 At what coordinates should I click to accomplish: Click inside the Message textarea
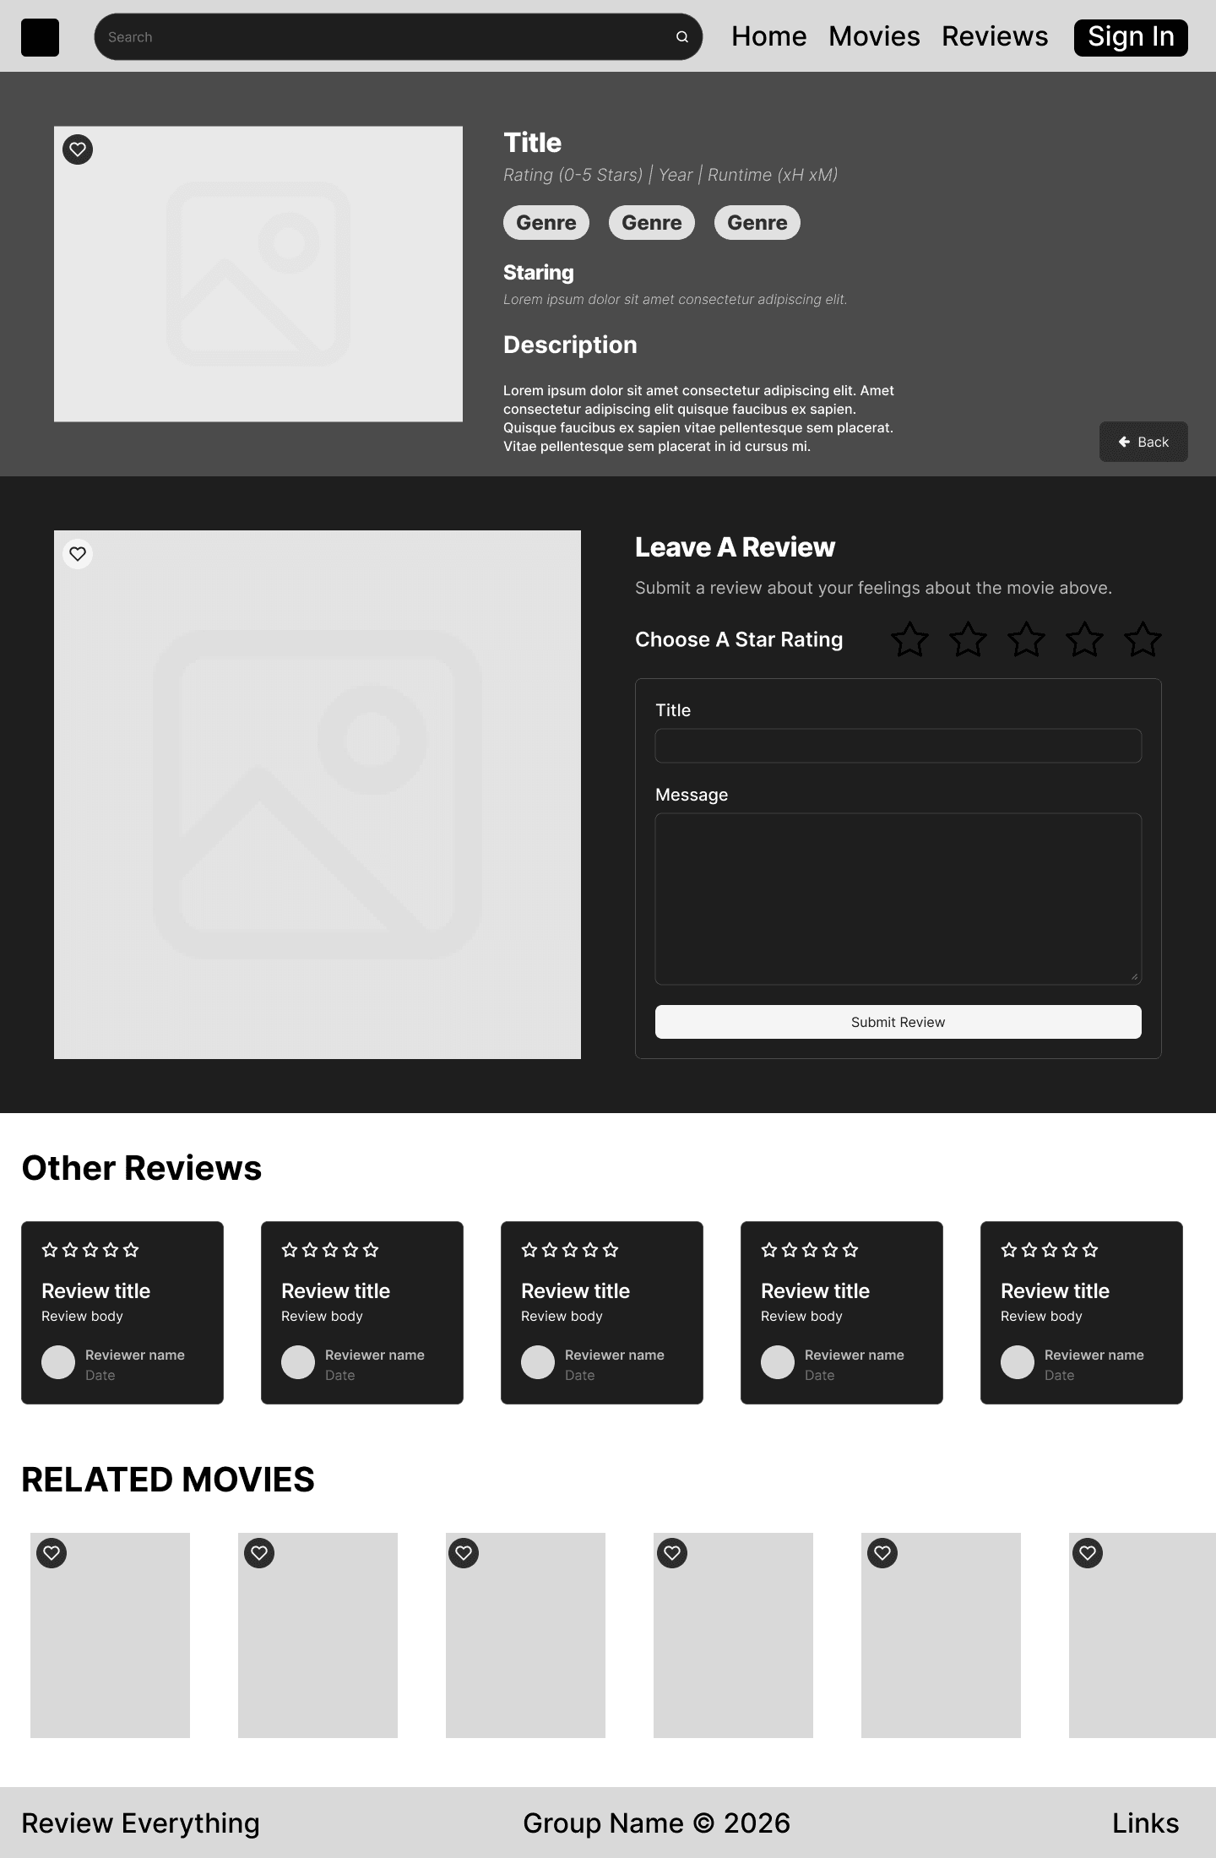coord(898,899)
